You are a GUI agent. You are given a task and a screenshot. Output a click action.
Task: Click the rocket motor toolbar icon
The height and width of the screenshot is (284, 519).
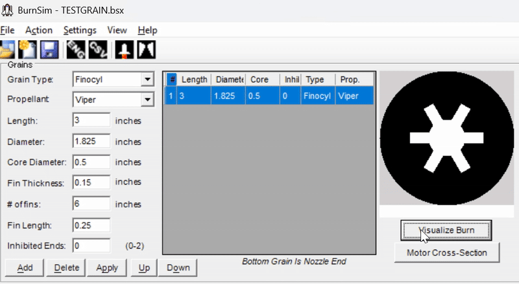(x=123, y=49)
